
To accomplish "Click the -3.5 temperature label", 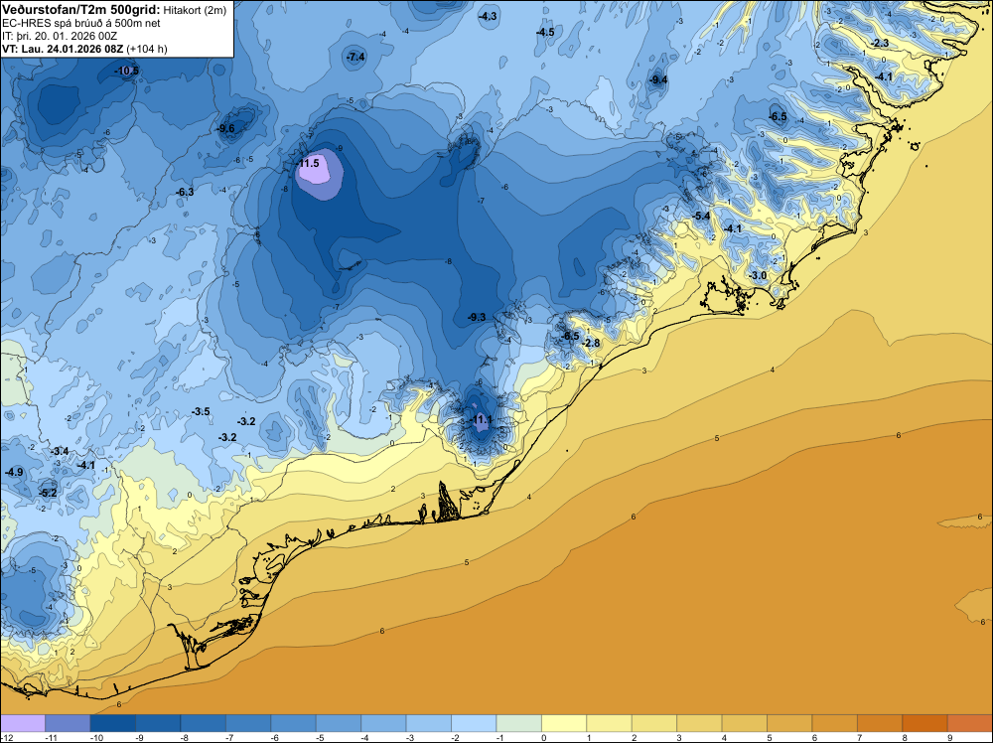I will tap(201, 411).
